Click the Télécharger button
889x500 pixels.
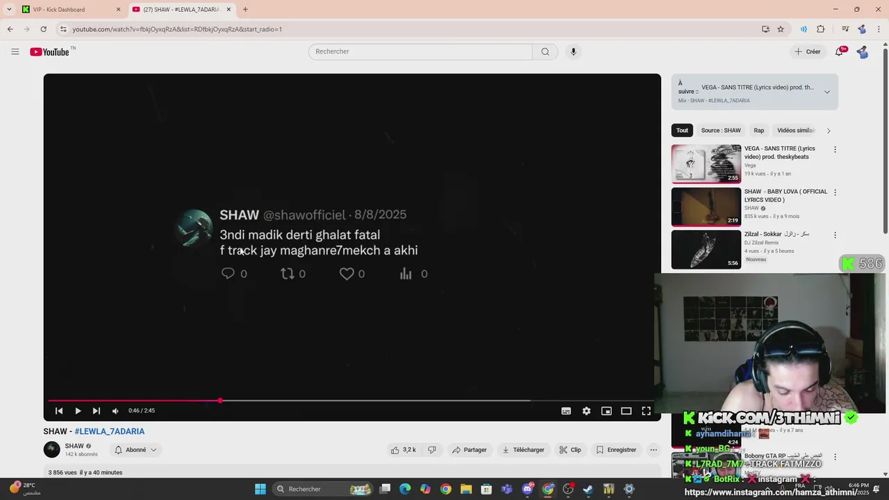(523, 450)
